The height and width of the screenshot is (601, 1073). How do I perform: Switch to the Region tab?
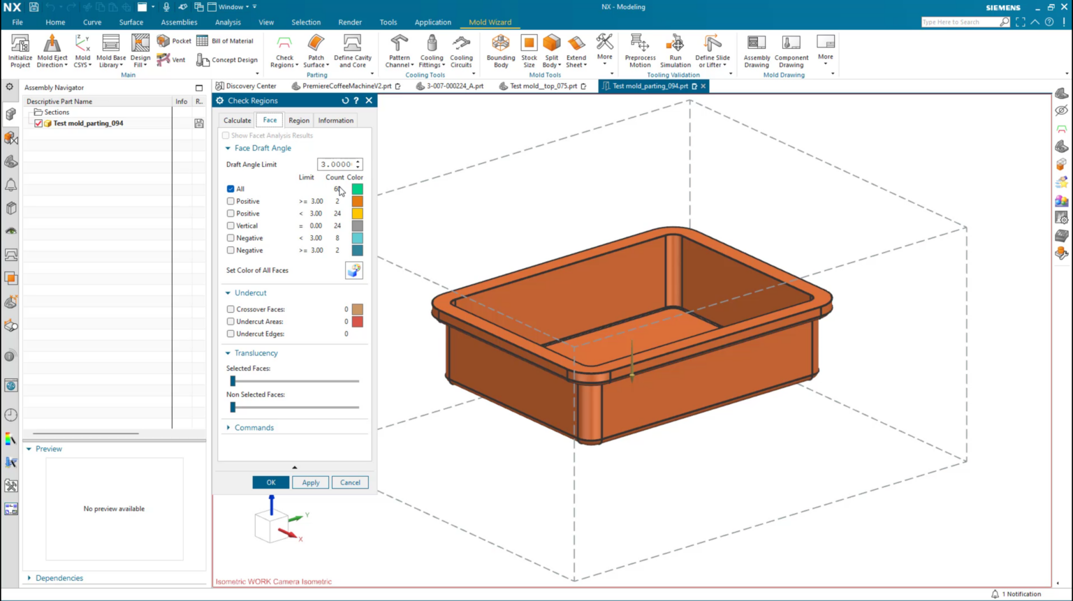click(299, 120)
